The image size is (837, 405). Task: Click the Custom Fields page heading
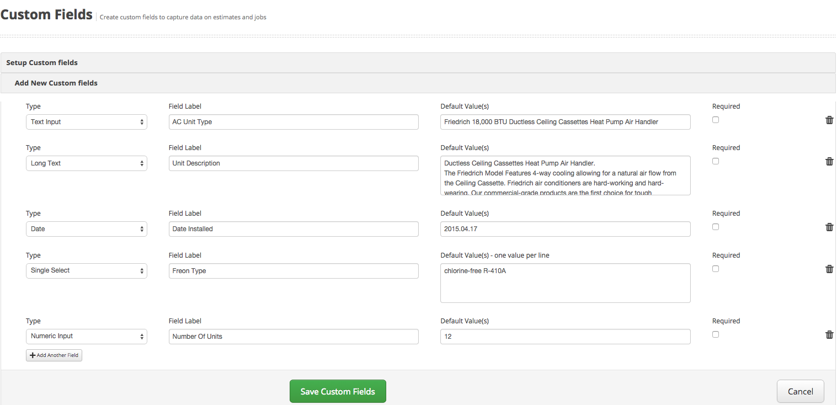point(46,14)
